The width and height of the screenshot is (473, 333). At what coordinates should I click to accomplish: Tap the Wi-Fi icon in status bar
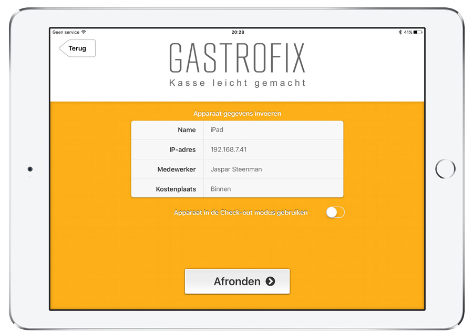point(84,33)
